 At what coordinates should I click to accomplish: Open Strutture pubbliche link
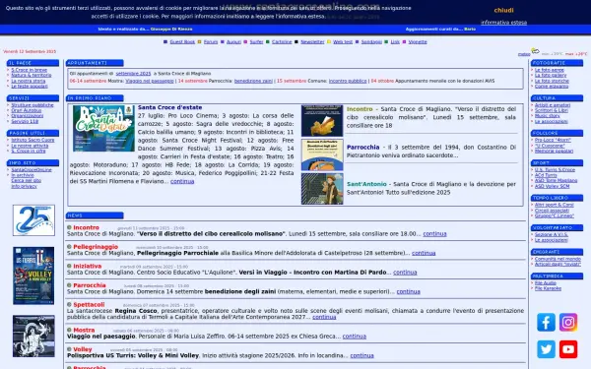pyautogui.click(x=33, y=105)
